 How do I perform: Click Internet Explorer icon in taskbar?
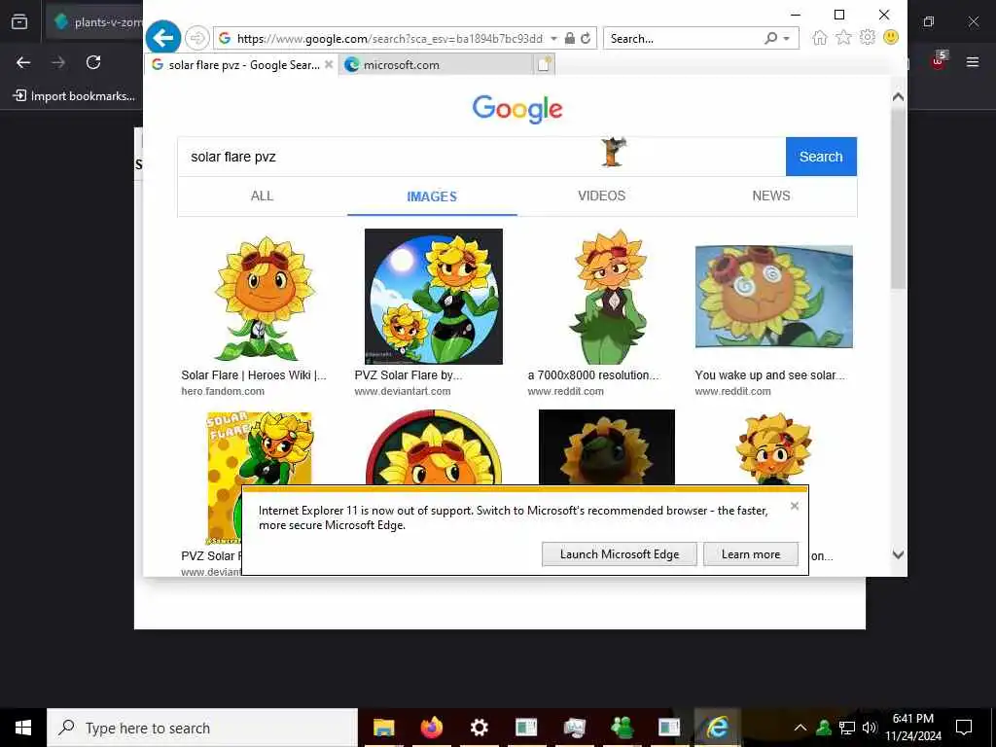pos(717,728)
